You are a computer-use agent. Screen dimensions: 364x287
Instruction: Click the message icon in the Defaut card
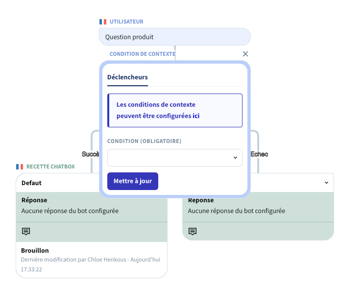point(26,231)
